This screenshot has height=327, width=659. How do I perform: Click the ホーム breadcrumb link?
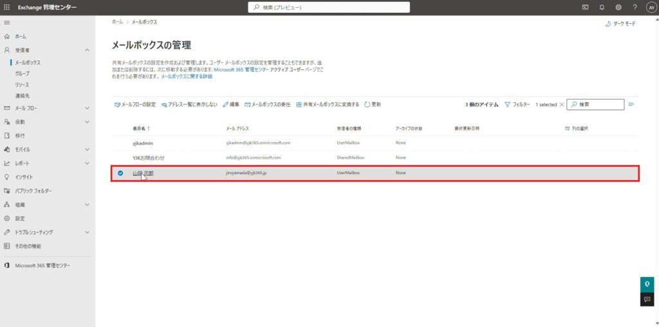117,22
